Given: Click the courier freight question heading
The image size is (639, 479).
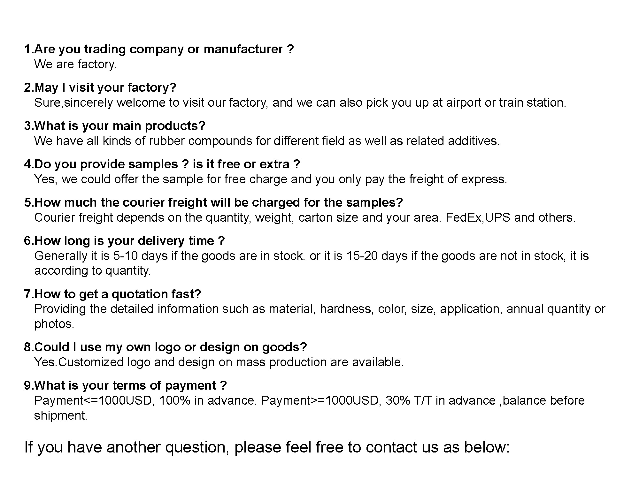Looking at the screenshot, I should pyautogui.click(x=213, y=202).
